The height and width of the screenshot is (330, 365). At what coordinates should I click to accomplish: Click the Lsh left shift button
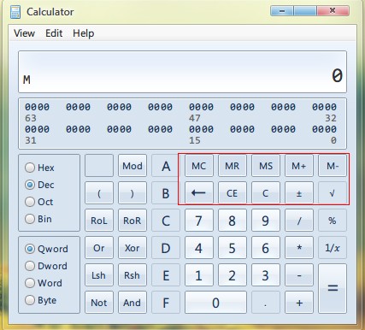99,275
